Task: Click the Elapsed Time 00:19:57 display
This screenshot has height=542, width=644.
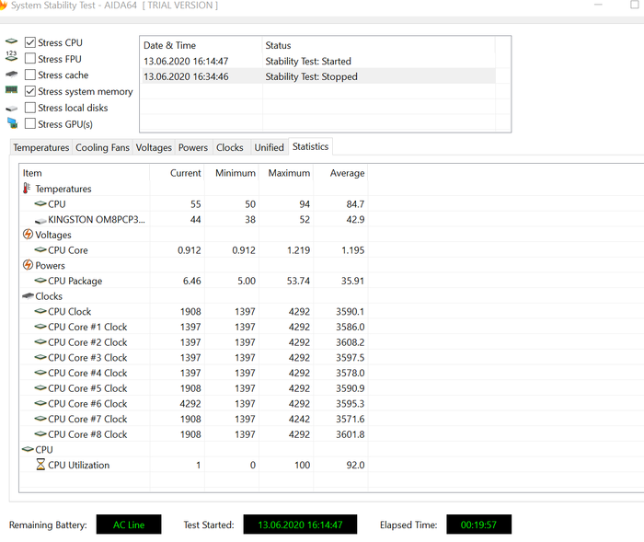Action: tap(479, 525)
